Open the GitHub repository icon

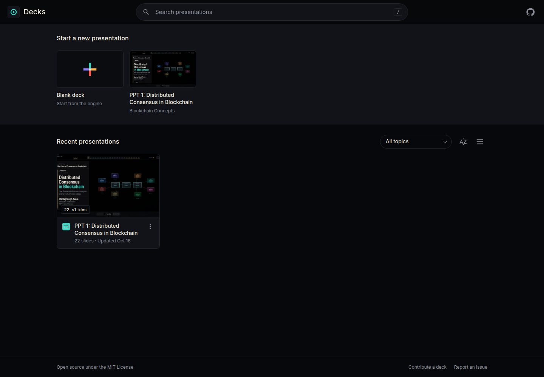[x=530, y=12]
